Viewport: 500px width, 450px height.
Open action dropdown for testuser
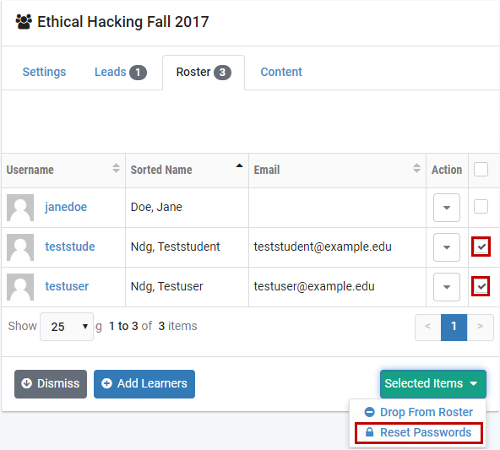(447, 287)
